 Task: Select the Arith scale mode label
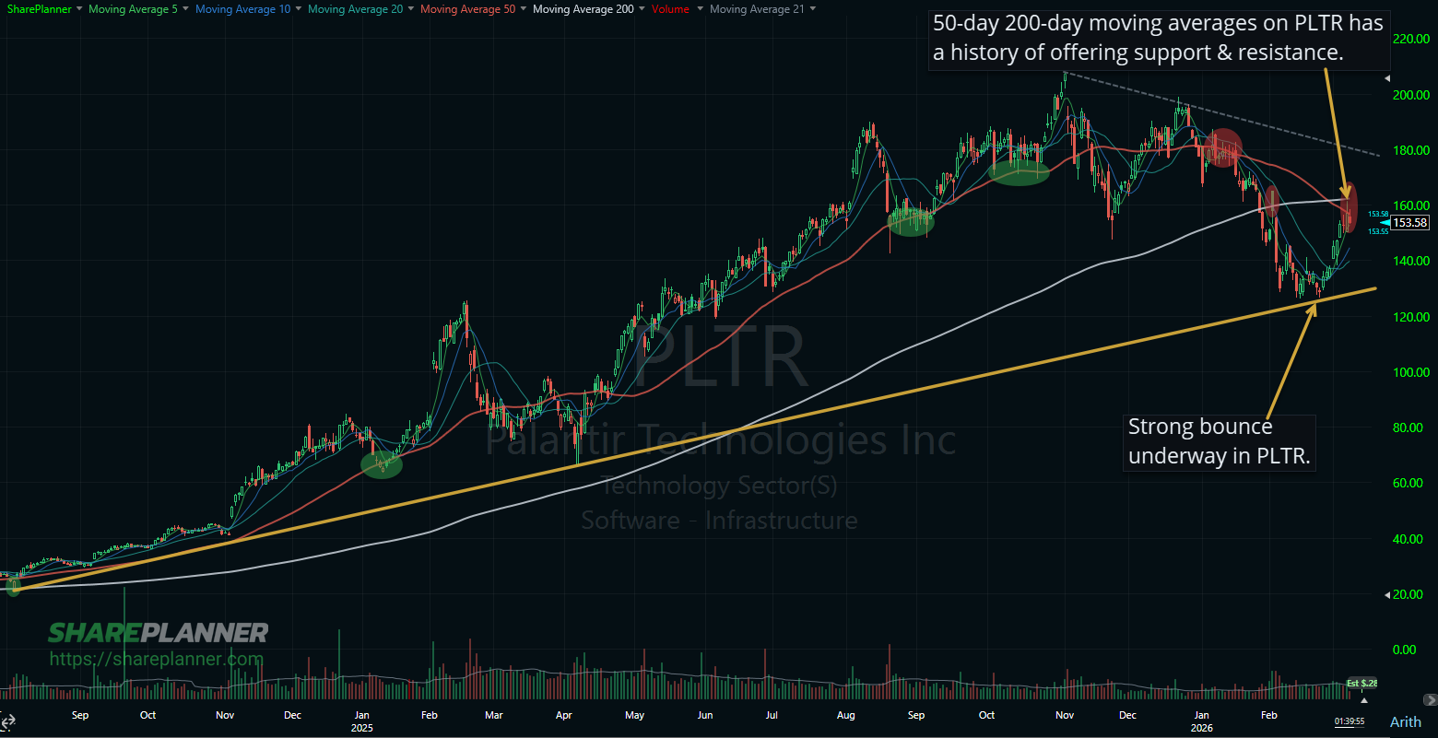[1405, 721]
